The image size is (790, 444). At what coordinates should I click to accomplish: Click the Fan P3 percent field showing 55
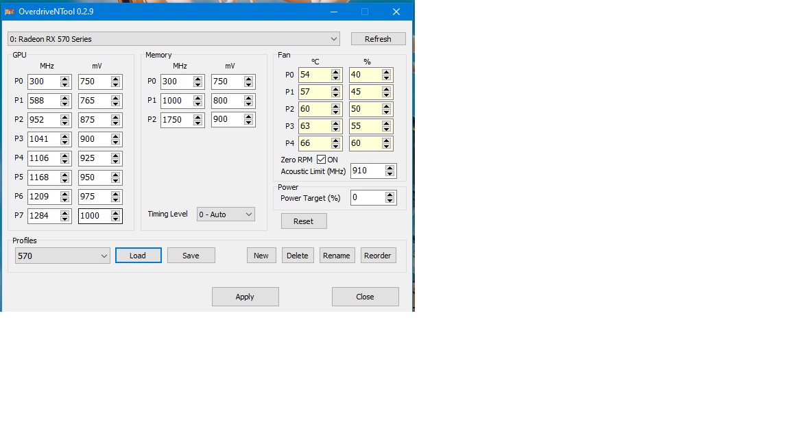(366, 126)
